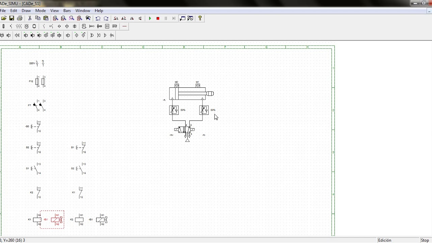Pause the simulation
Viewport: 432px width, 243px height.
166,18
